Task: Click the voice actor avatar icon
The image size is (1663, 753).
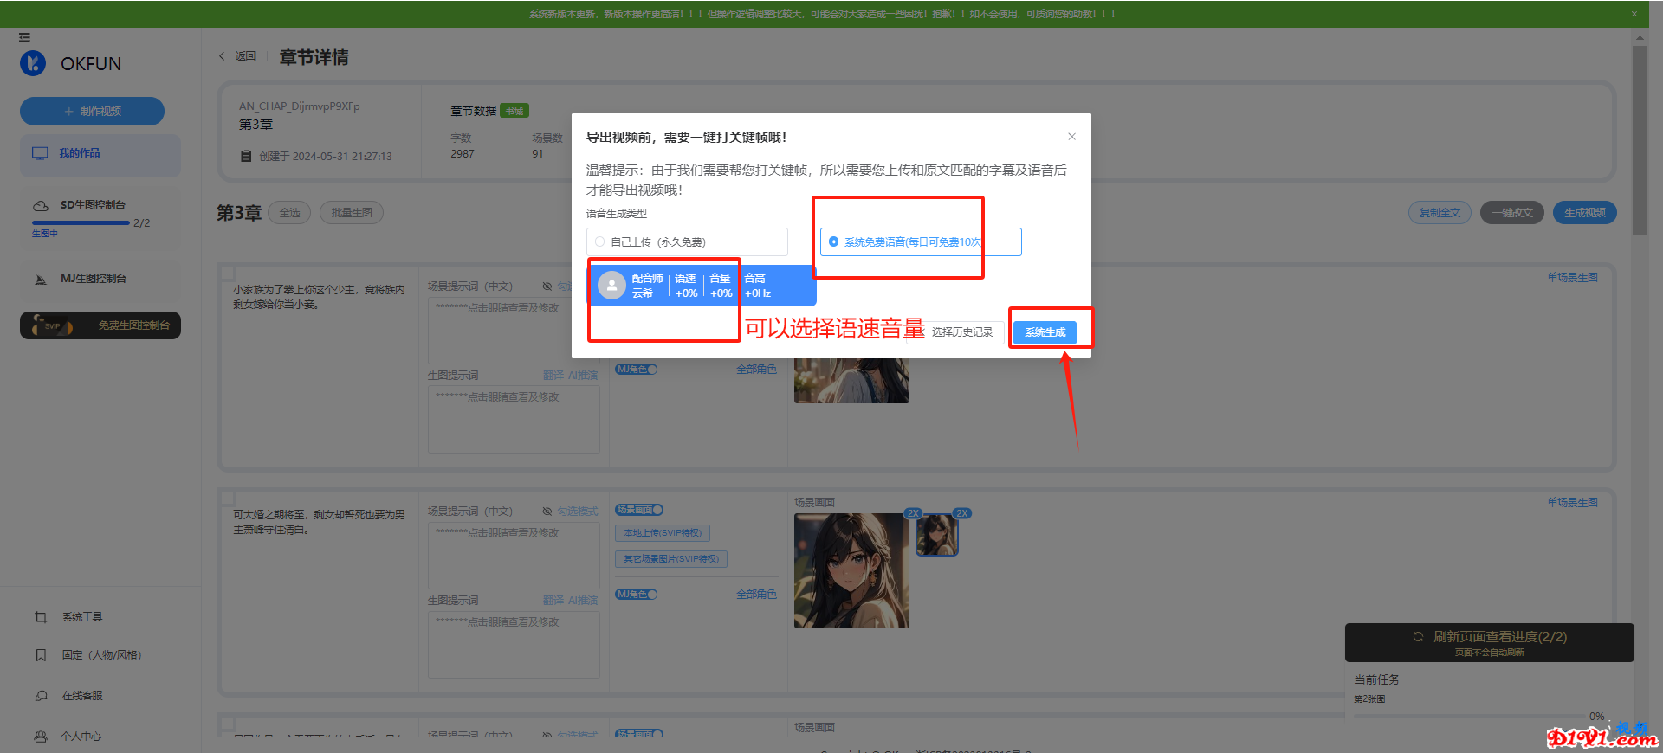Action: 611,286
